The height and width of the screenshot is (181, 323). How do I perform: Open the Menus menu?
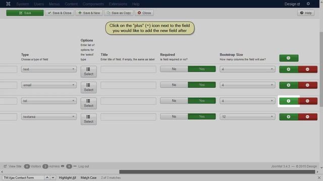pos(54,4)
